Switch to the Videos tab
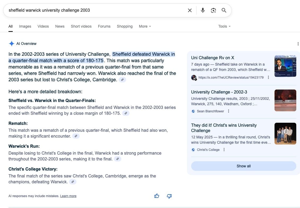Viewport: 300px width, 208px height. point(43,26)
